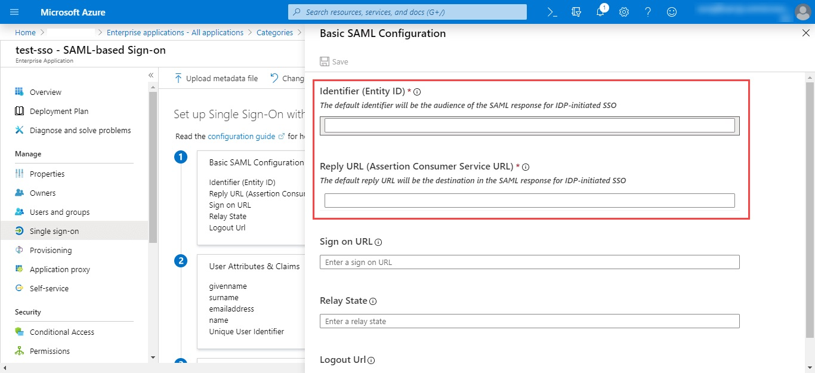
Task: Open Enterprise applications - All applications breadcrumb
Action: pyautogui.click(x=175, y=33)
